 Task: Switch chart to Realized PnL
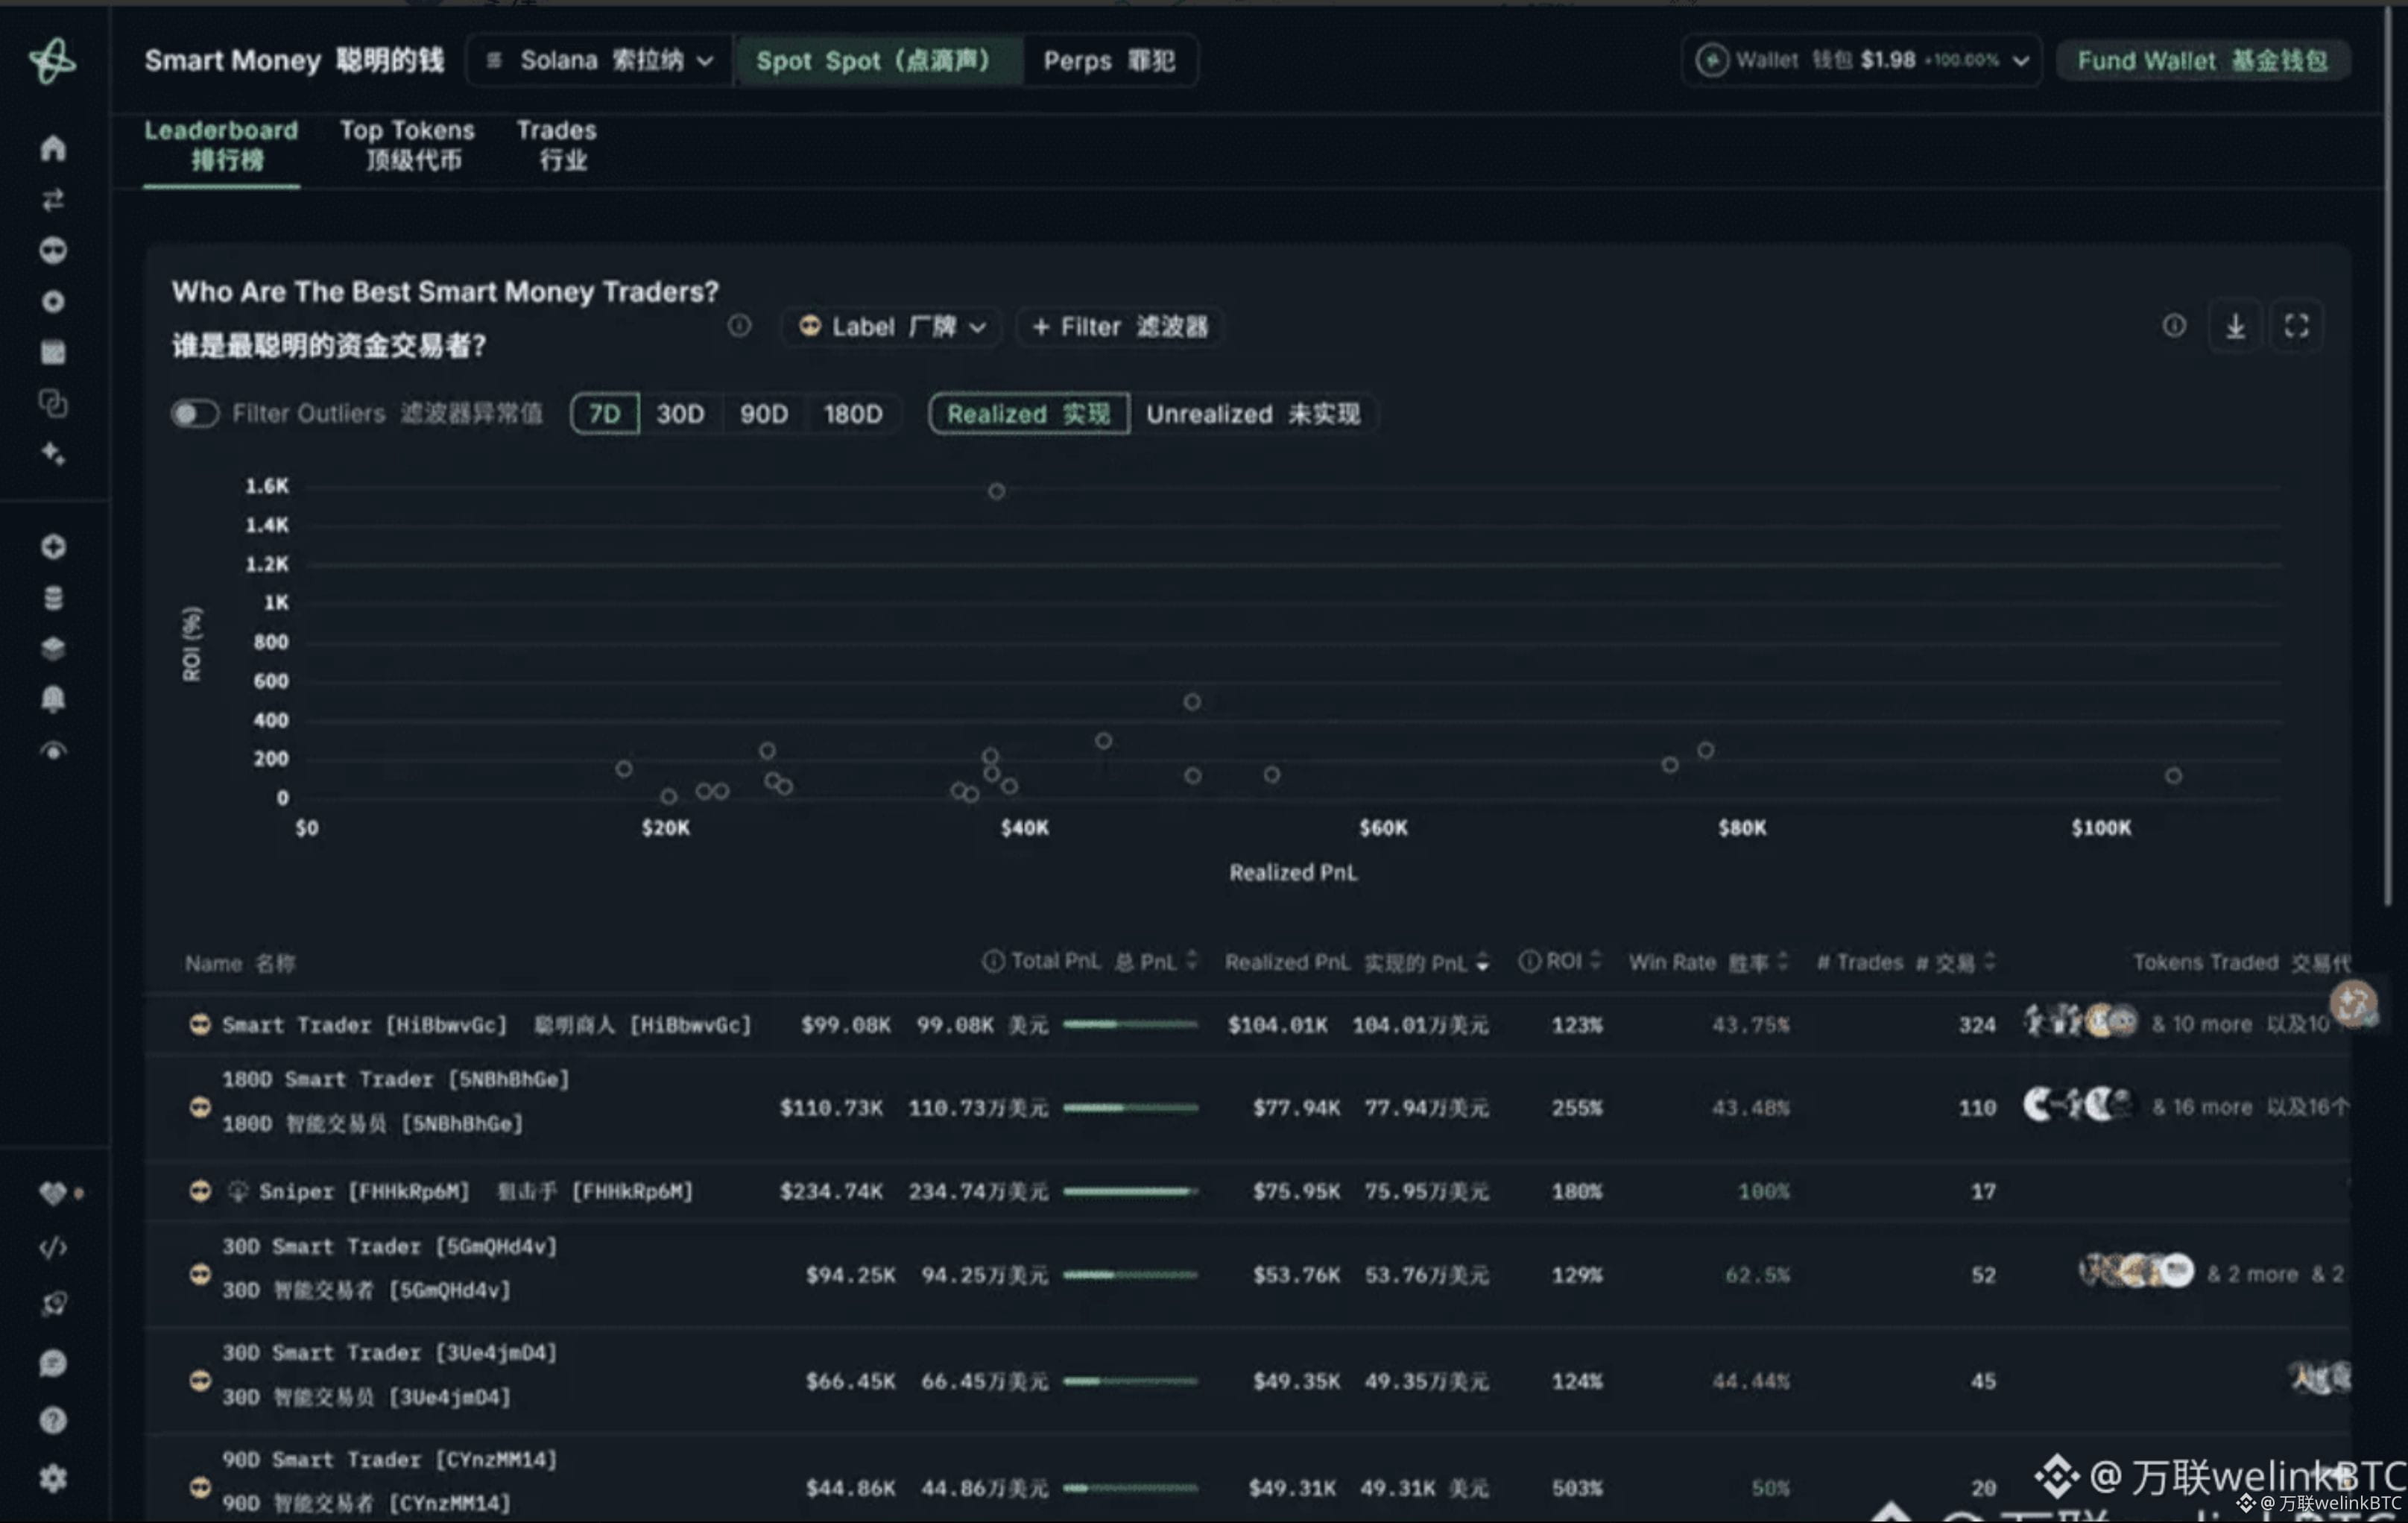(1029, 414)
